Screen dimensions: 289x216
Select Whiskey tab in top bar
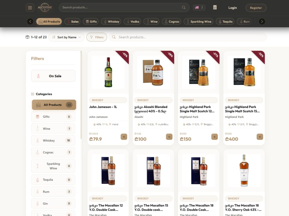click(111, 22)
